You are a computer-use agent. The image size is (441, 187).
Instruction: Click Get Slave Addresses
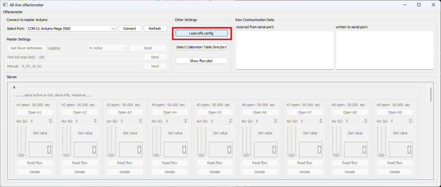26,48
